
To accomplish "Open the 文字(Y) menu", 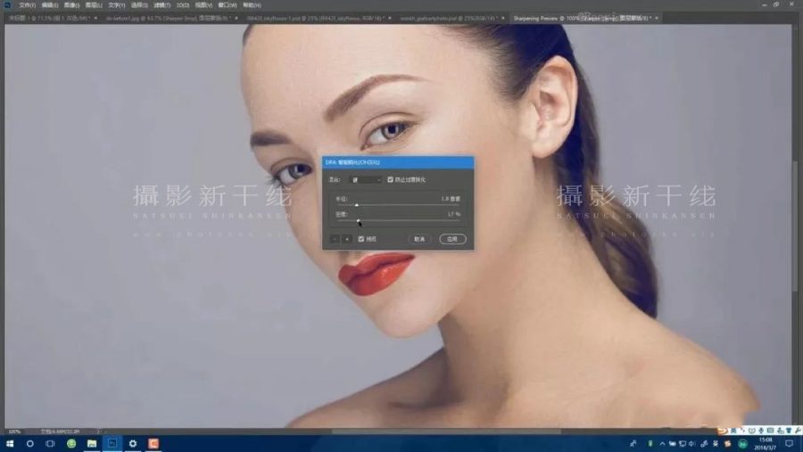I will [x=117, y=5].
